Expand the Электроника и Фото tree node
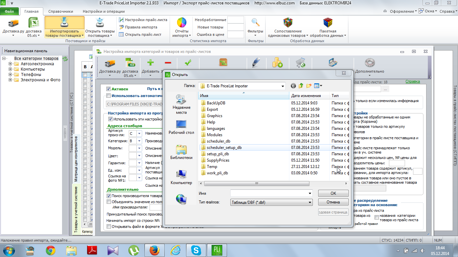The width and height of the screenshot is (458, 257). click(10, 80)
